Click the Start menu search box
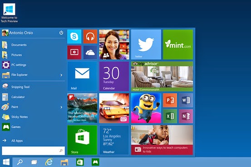Viewport: 251px width, 167px height. [x=33, y=151]
